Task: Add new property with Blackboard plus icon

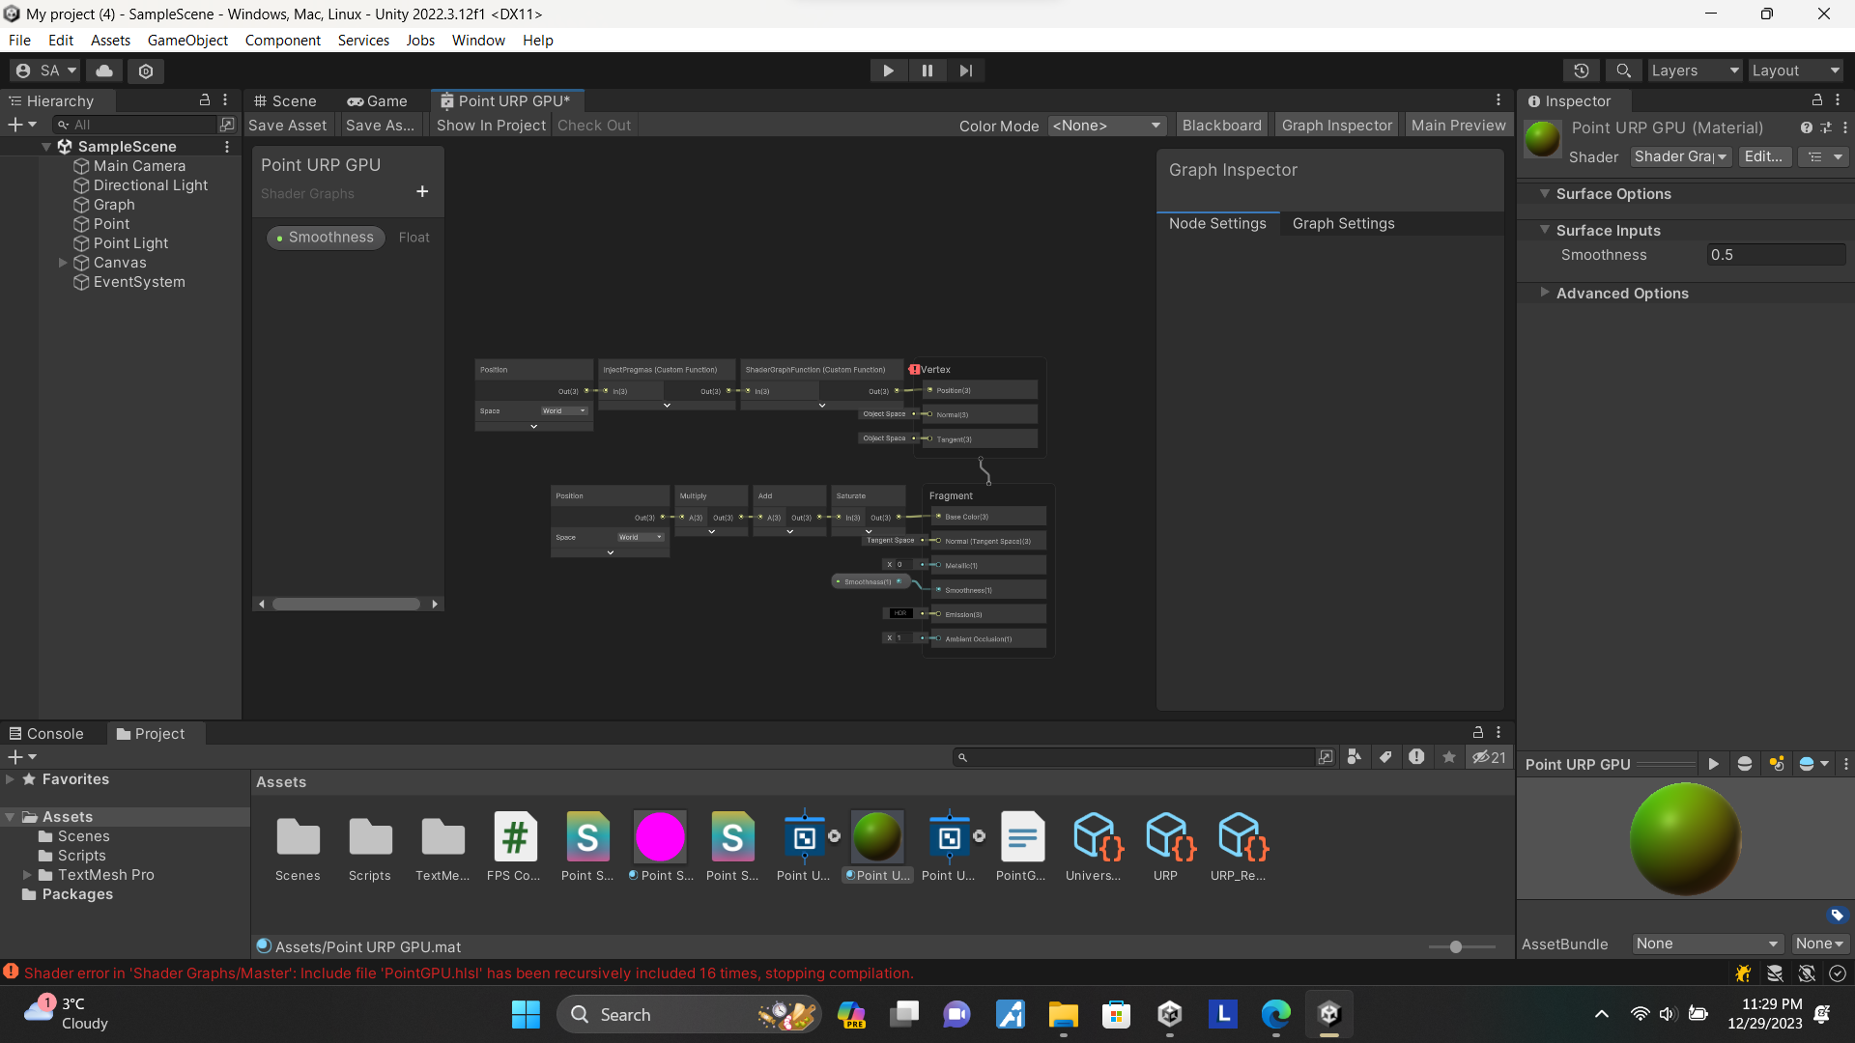Action: pyautogui.click(x=422, y=192)
